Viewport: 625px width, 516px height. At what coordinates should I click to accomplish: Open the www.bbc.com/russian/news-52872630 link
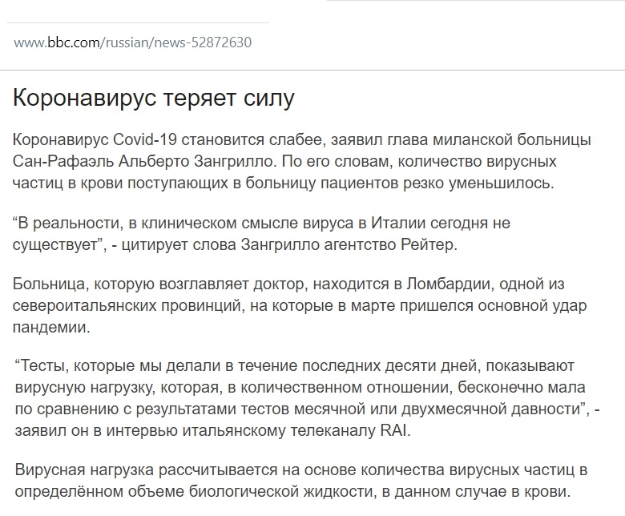pyautogui.click(x=133, y=42)
